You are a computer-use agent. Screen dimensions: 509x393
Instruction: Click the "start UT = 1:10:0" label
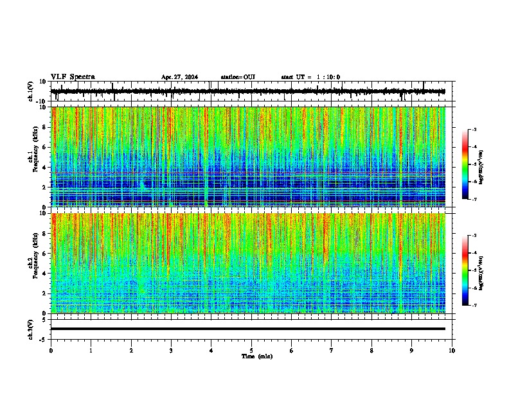coord(310,77)
